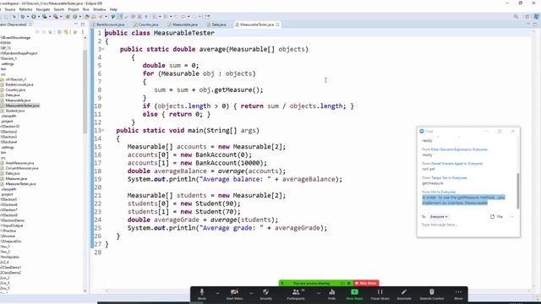Collapse the main method at line 13

click(x=103, y=130)
